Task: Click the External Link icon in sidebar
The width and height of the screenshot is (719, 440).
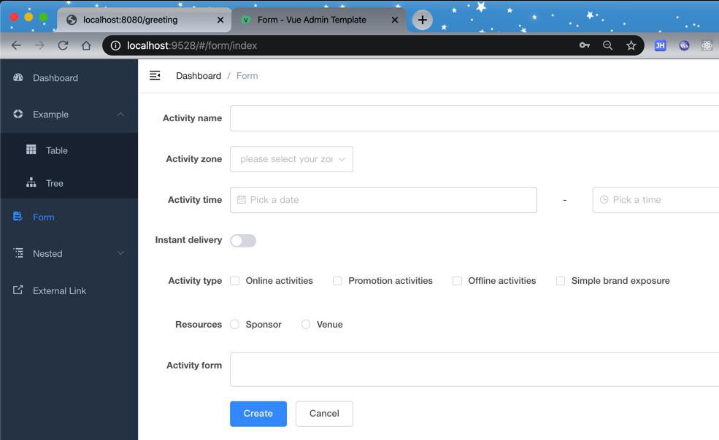Action: point(18,290)
